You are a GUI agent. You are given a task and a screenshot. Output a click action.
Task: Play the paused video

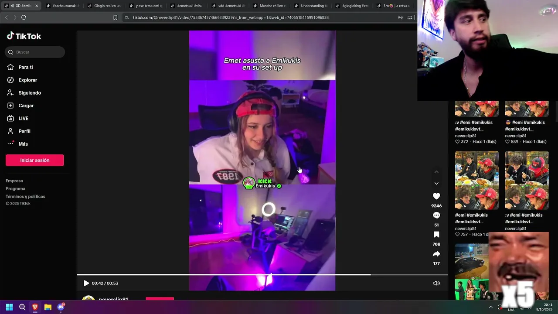[86, 283]
